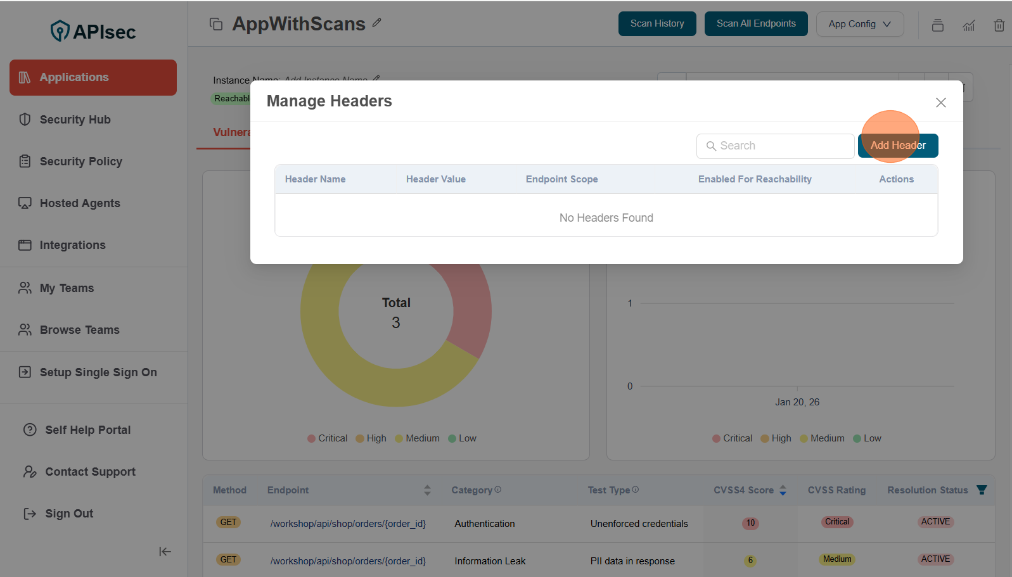Go to Integrations in the sidebar
Viewport: 1012px width, 577px height.
click(x=72, y=245)
